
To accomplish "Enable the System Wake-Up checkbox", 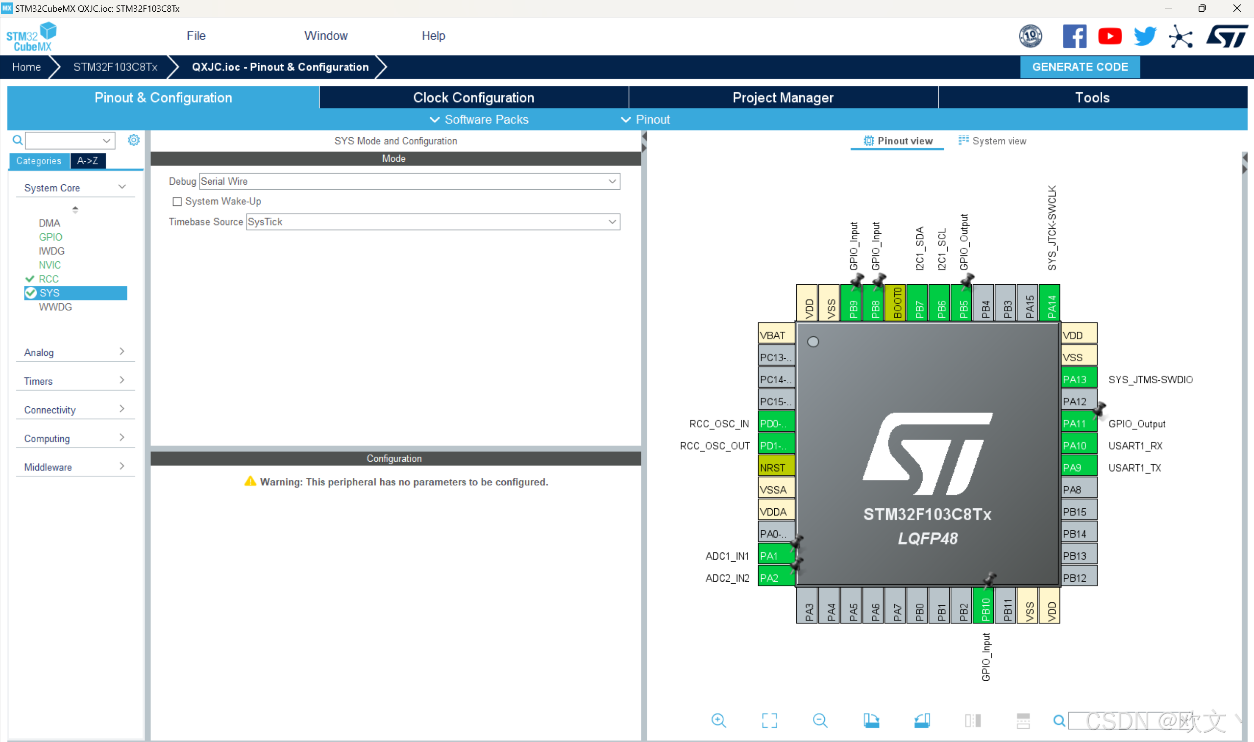I will 177,201.
